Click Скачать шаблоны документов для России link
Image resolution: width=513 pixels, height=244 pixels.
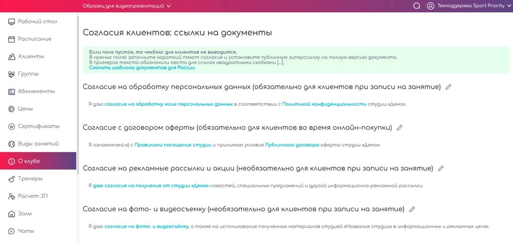tap(142, 68)
